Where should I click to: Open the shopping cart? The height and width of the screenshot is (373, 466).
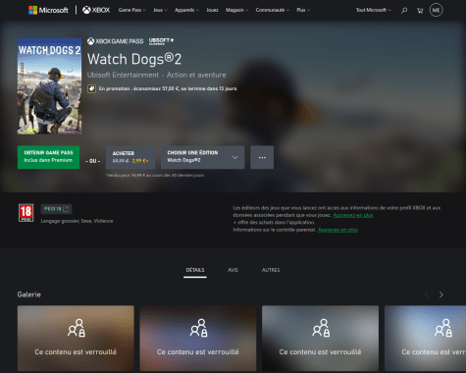[420, 11]
